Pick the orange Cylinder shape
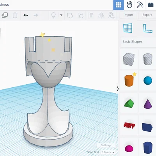 (x=129, y=81)
